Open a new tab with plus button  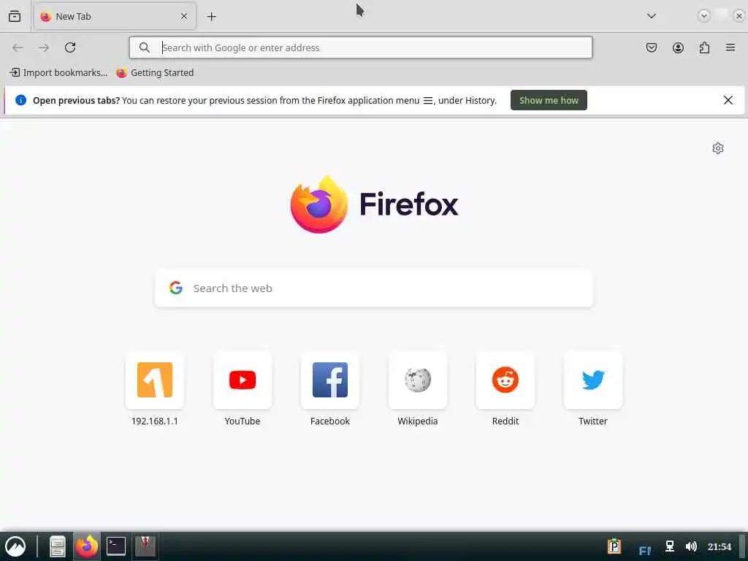pos(211,17)
